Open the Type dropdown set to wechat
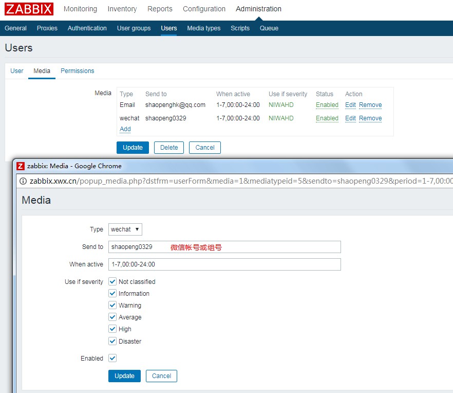The image size is (453, 393). [125, 229]
